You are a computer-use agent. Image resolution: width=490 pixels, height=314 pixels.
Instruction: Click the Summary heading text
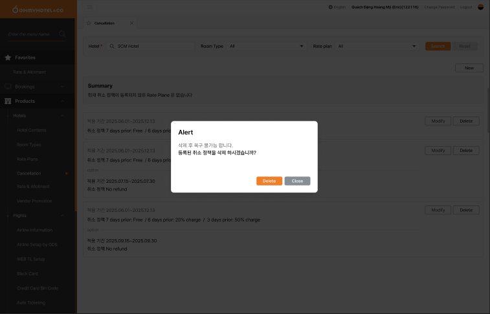[x=100, y=86]
